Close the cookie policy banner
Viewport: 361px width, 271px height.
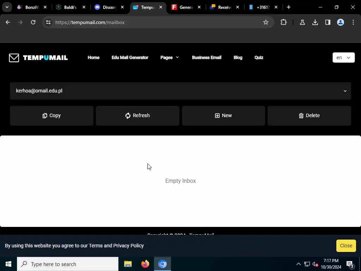346,246
